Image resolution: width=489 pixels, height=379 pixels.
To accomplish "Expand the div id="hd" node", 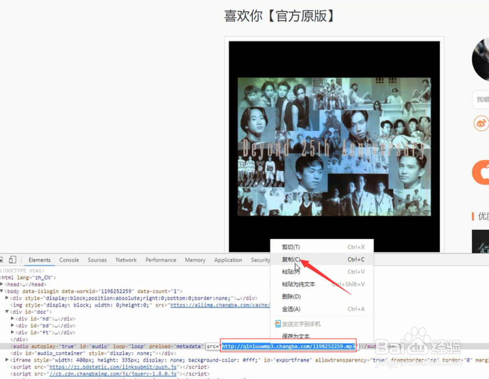I will click(13, 318).
